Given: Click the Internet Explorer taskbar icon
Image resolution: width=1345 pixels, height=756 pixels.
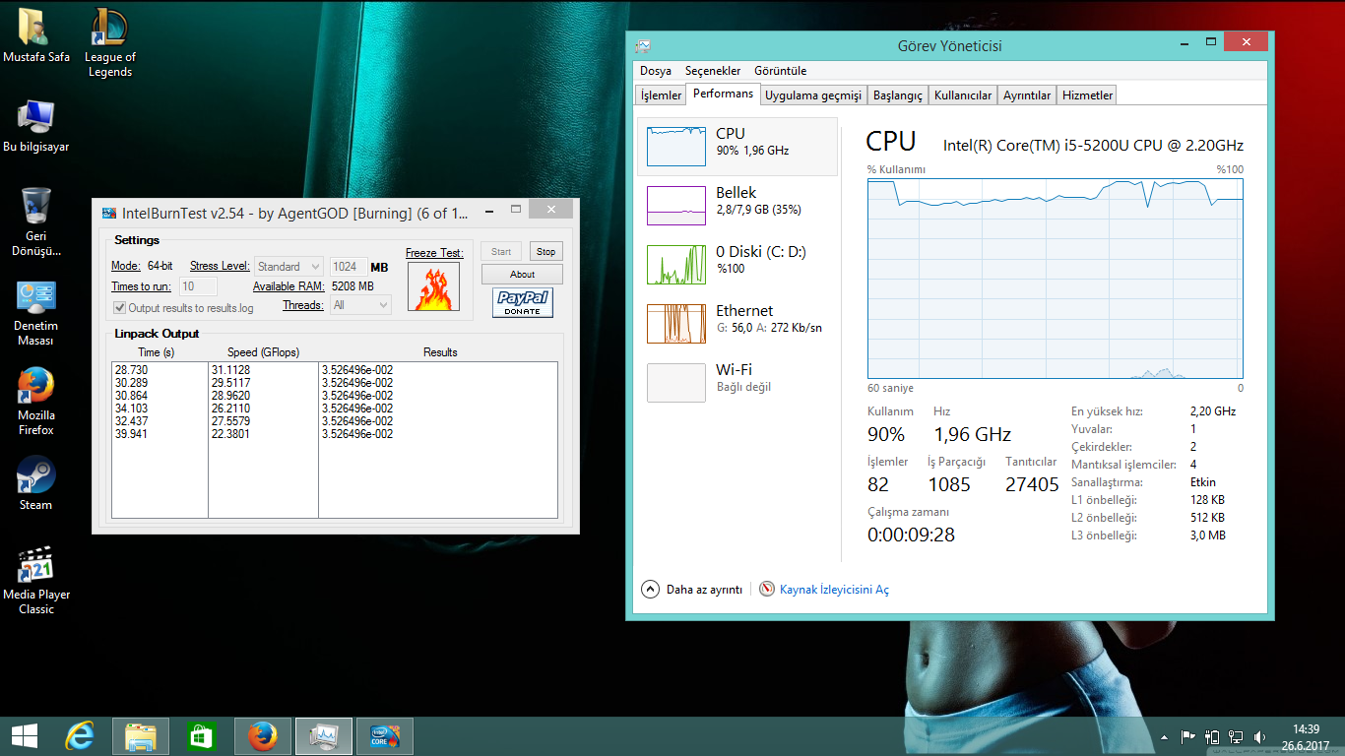Looking at the screenshot, I should pos(80,736).
